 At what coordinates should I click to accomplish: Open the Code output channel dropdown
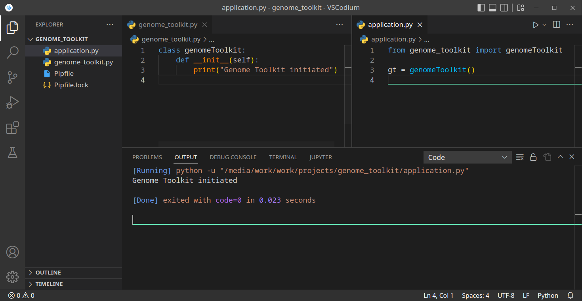pos(467,157)
